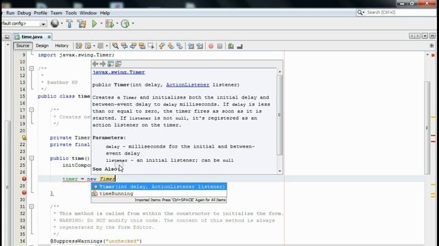The height and width of the screenshot is (246, 439).
Task: Switch to the Design view
Action: tap(43, 46)
